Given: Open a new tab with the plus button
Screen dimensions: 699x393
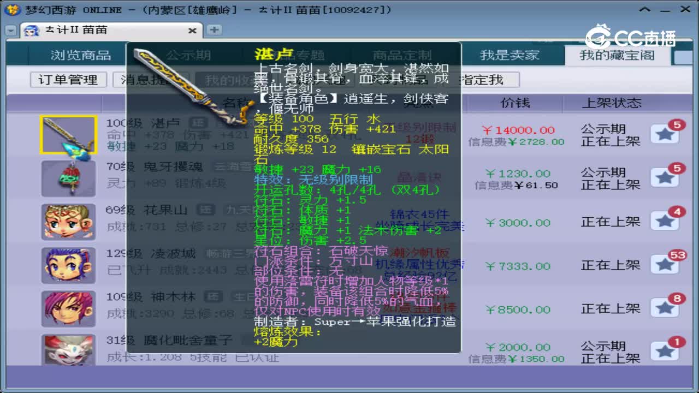Looking at the screenshot, I should click(214, 31).
